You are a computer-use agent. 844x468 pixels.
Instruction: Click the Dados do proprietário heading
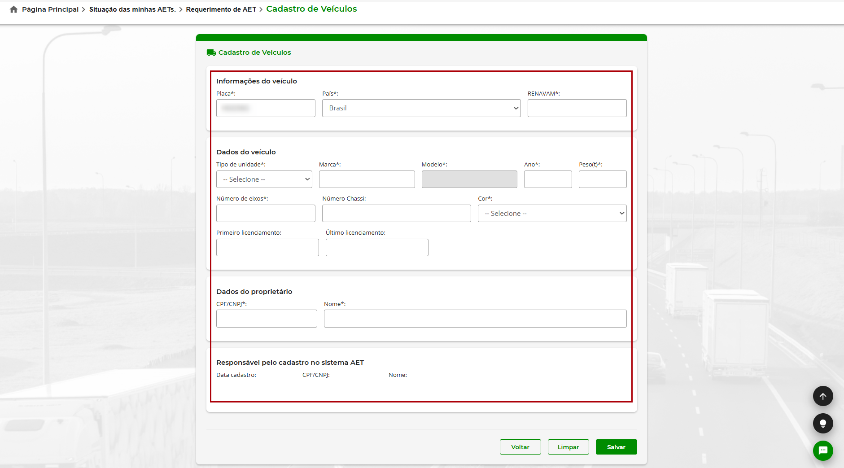(254, 292)
